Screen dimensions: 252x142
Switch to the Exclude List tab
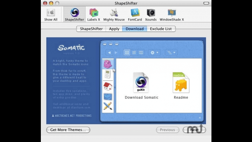(161, 29)
